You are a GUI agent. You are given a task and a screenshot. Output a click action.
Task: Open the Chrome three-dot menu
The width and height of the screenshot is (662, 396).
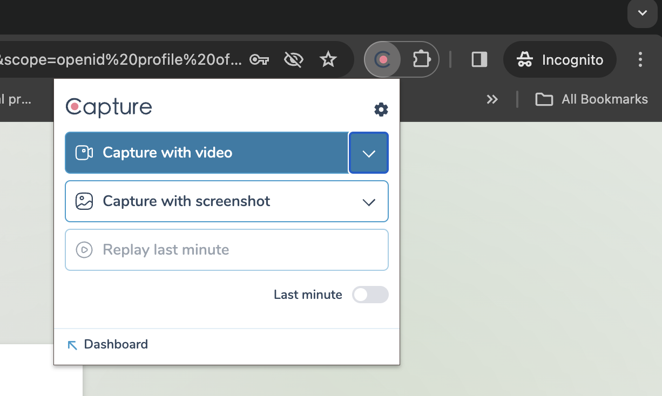click(640, 59)
